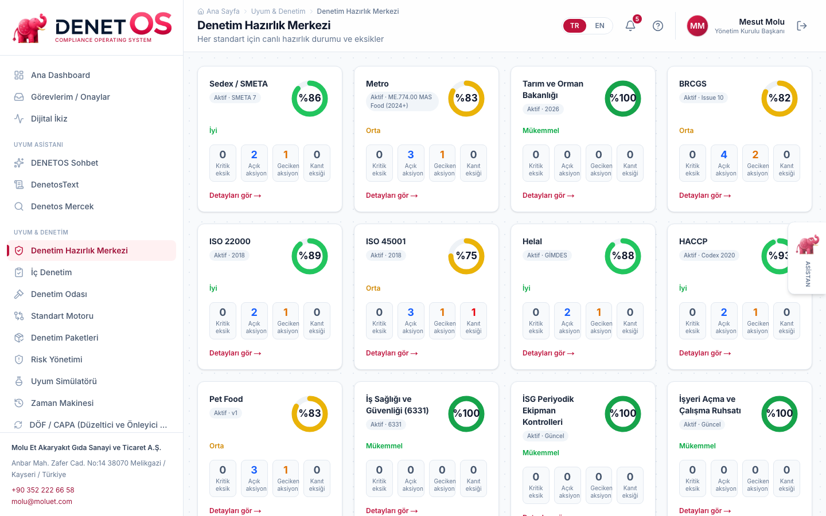826x516 pixels.
Task: Launch the Uyum Simülatörü
Action: (92, 381)
